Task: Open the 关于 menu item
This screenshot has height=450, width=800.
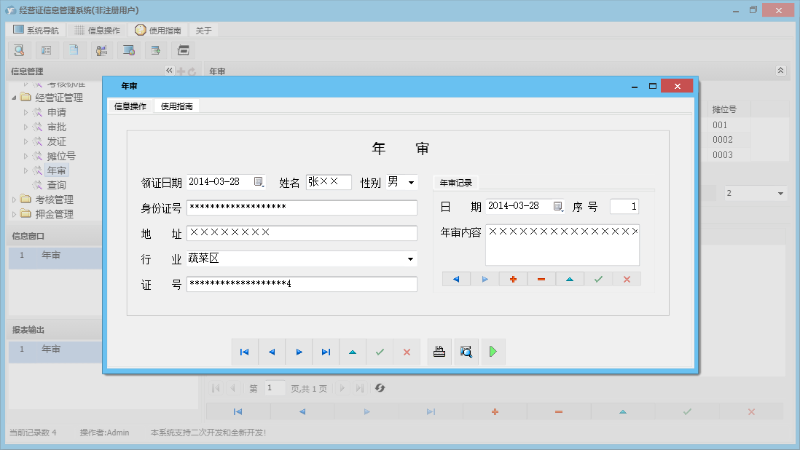Action: 203,30
